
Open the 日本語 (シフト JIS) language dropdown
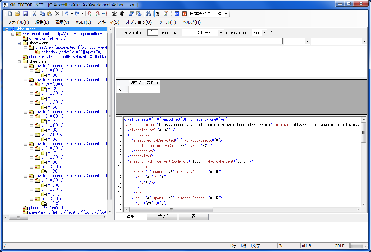tap(226, 14)
